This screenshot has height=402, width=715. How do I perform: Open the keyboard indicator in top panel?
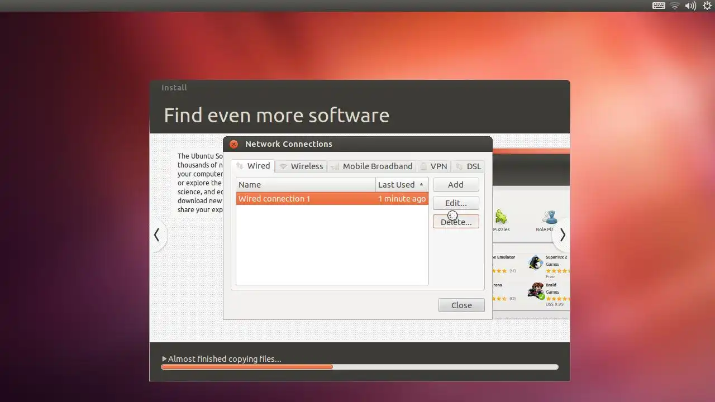[659, 6]
